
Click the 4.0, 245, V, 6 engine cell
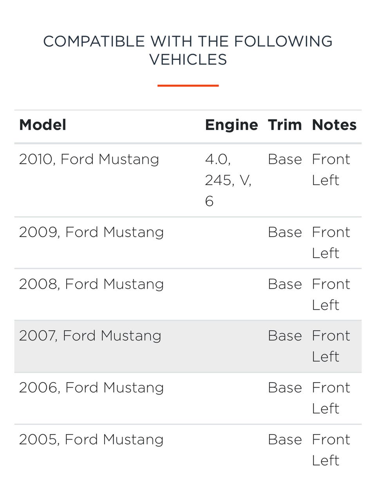coord(228,180)
